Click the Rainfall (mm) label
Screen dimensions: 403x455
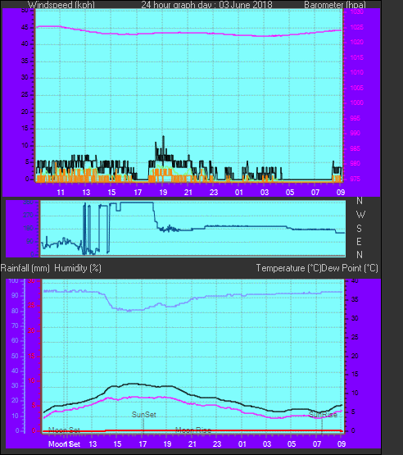(x=25, y=268)
